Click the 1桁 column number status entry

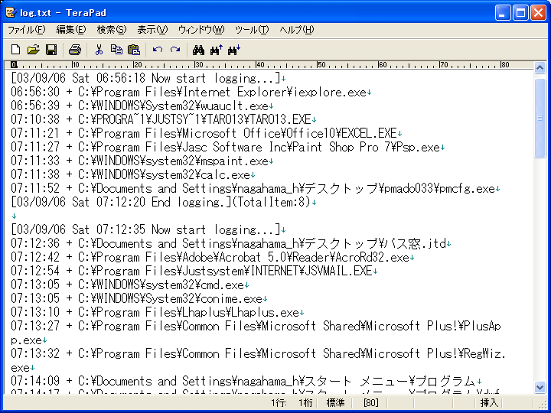pos(305,402)
